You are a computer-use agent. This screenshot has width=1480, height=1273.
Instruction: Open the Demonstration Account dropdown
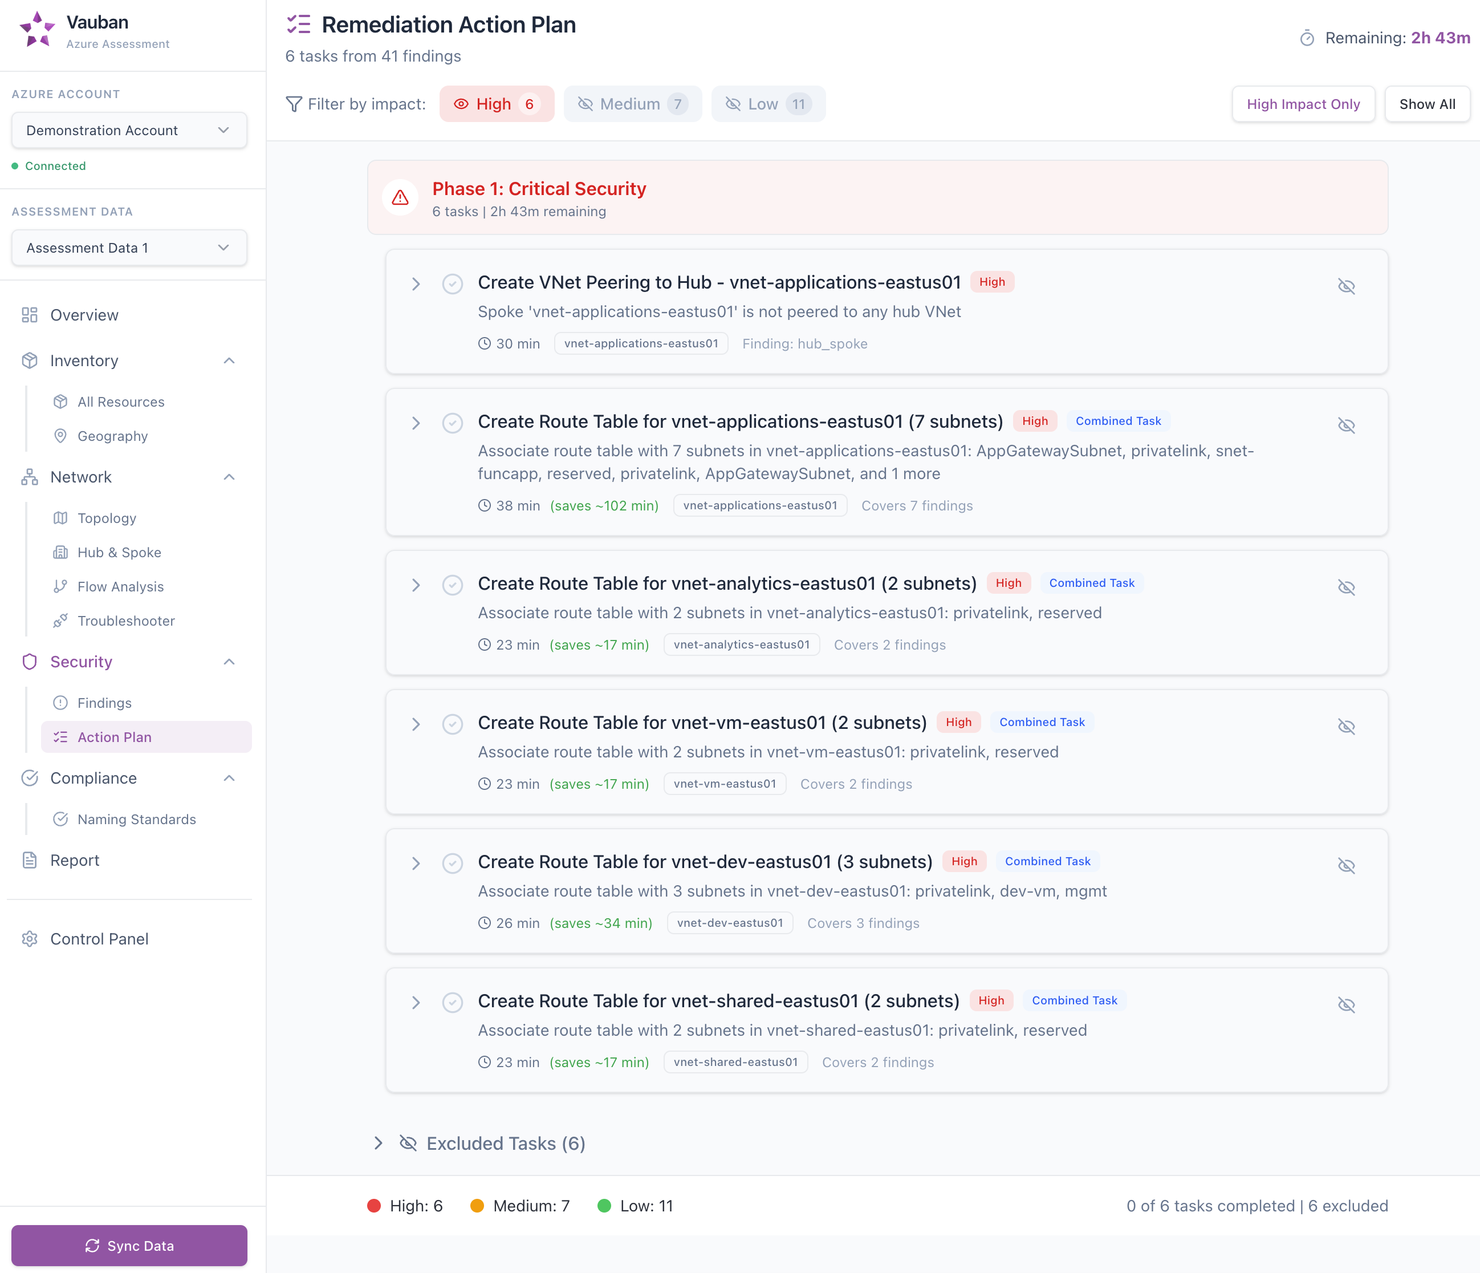pos(129,130)
